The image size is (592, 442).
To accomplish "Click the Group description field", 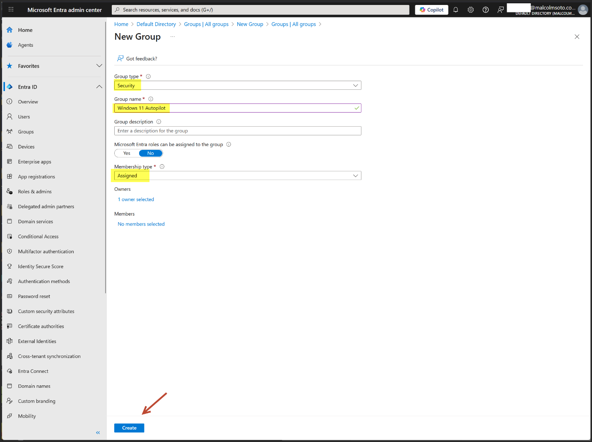I will tap(237, 131).
